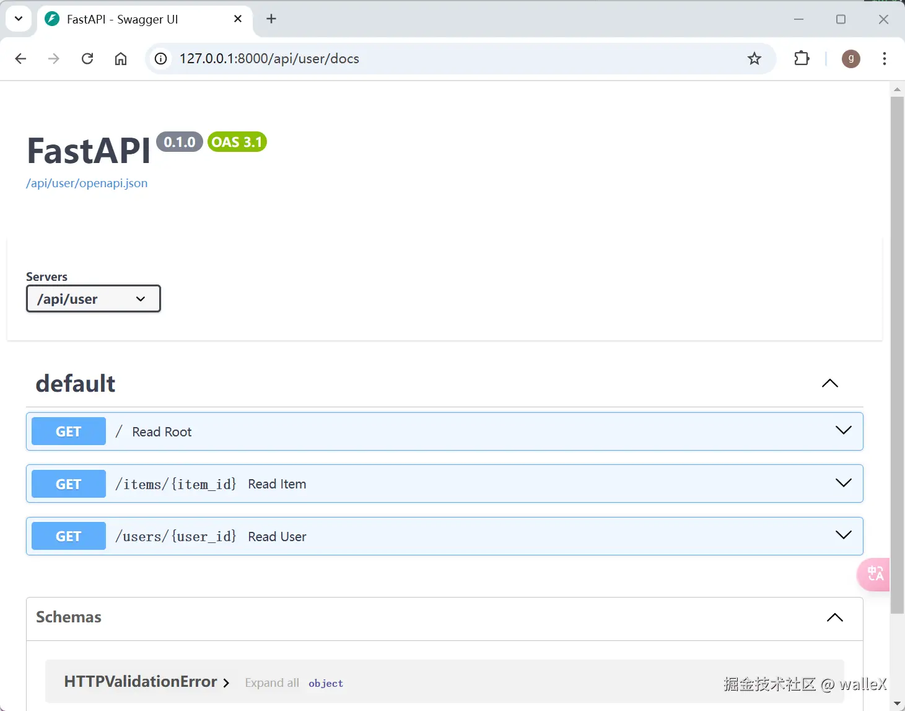Click the page vertical scrollbar thumb

point(897,355)
